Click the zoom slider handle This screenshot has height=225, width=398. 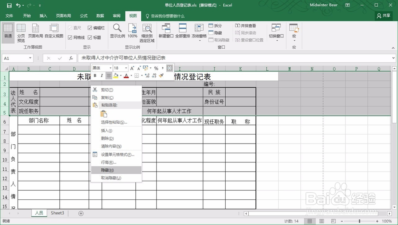tap(359, 221)
